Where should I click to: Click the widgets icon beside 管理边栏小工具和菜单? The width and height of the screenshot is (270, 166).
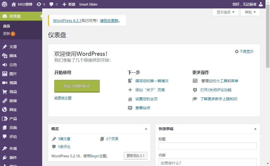(195, 81)
